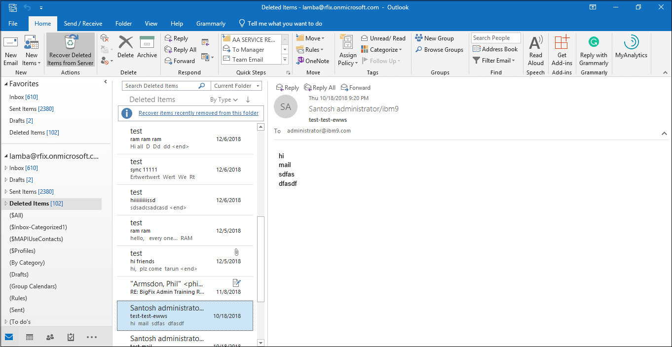Click the Ignore conversation icon
This screenshot has height=347, width=672.
click(104, 38)
